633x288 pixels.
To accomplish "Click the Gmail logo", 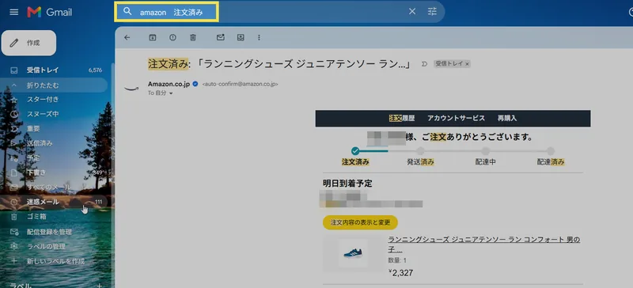I will (x=50, y=12).
